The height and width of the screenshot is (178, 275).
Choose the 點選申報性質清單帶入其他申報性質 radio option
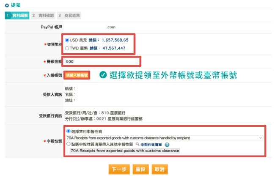point(69,144)
